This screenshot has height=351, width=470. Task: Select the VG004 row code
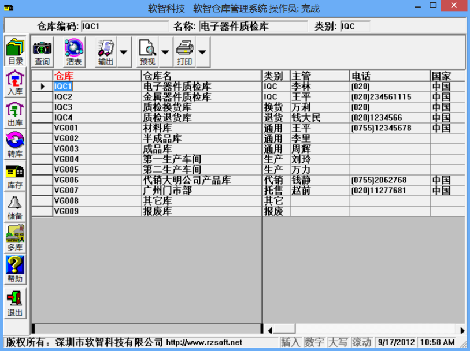coord(97,159)
